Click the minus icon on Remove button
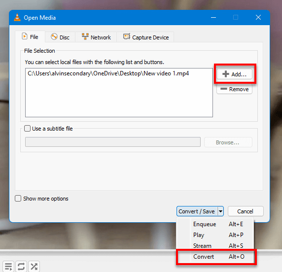The width and height of the screenshot is (282, 272). [x=224, y=89]
